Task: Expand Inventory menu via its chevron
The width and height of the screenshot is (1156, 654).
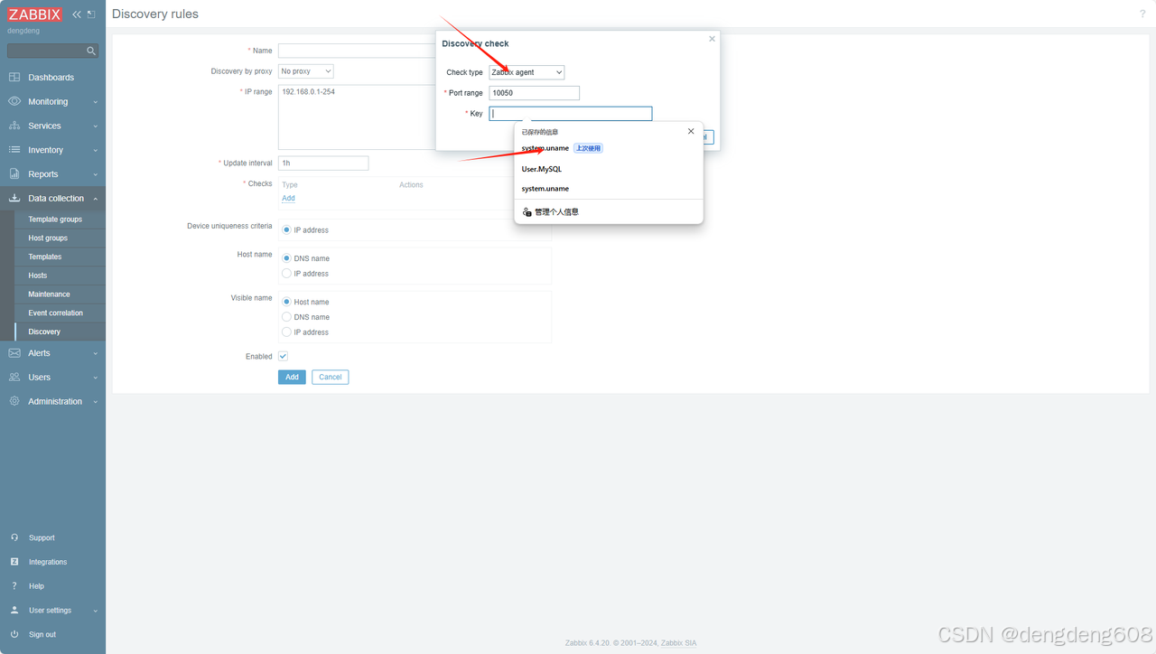Action: [96, 150]
